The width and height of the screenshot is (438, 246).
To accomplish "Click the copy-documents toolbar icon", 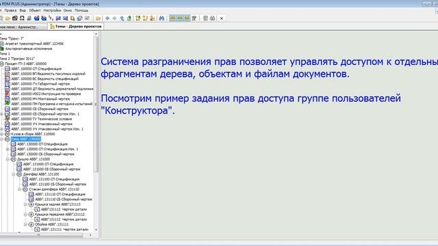I will [73, 18].
